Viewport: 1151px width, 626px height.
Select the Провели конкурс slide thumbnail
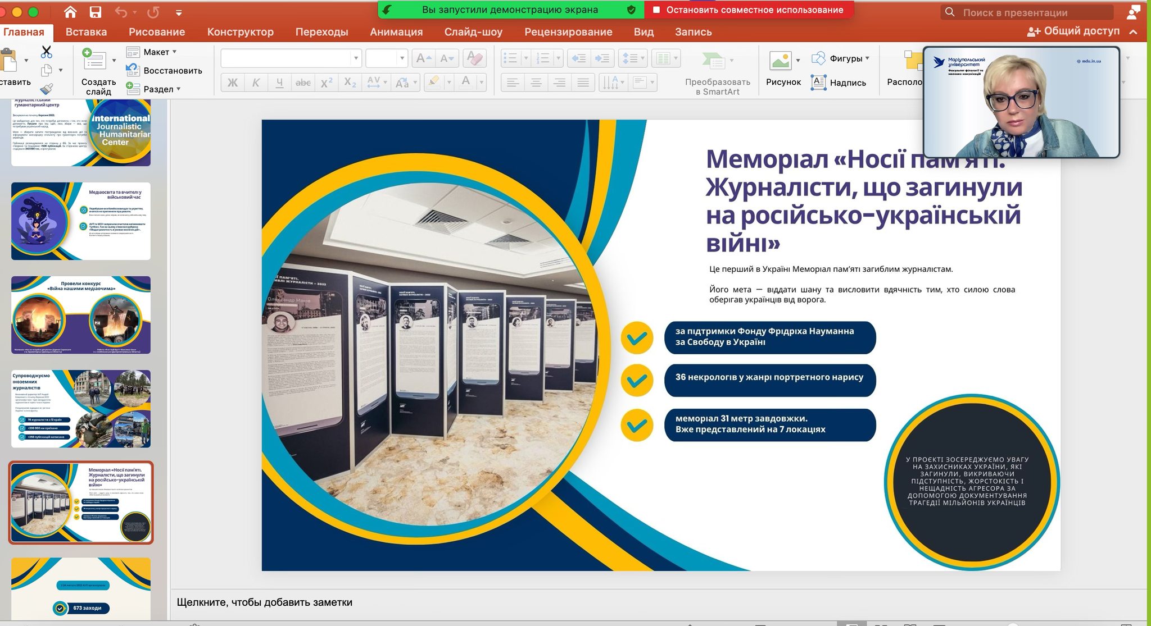click(81, 315)
